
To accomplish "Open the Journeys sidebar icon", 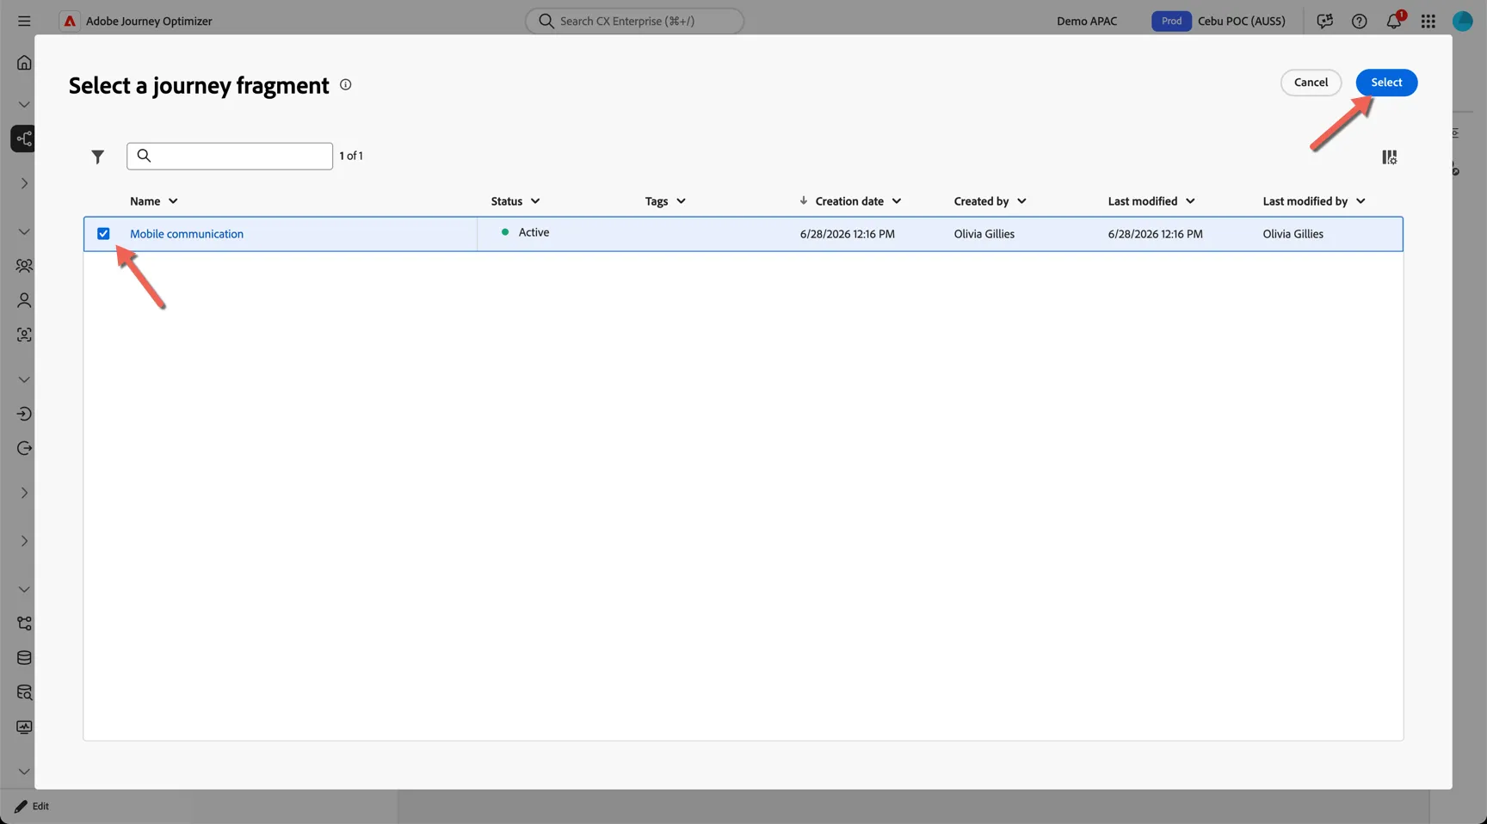I will pos(23,138).
